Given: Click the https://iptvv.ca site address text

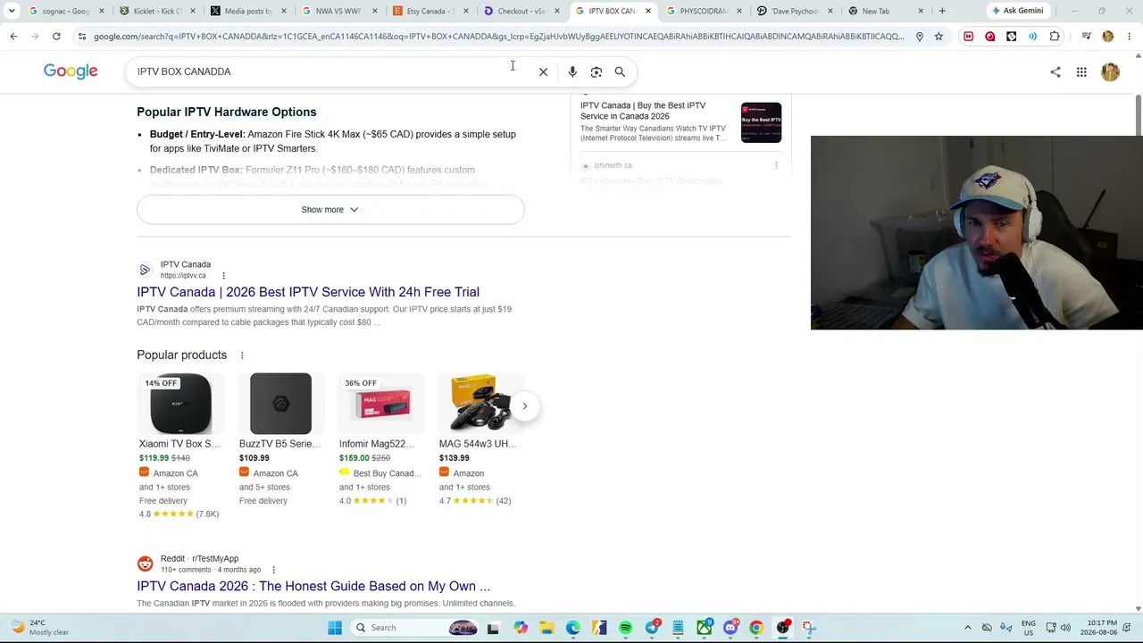Looking at the screenshot, I should click(x=183, y=276).
